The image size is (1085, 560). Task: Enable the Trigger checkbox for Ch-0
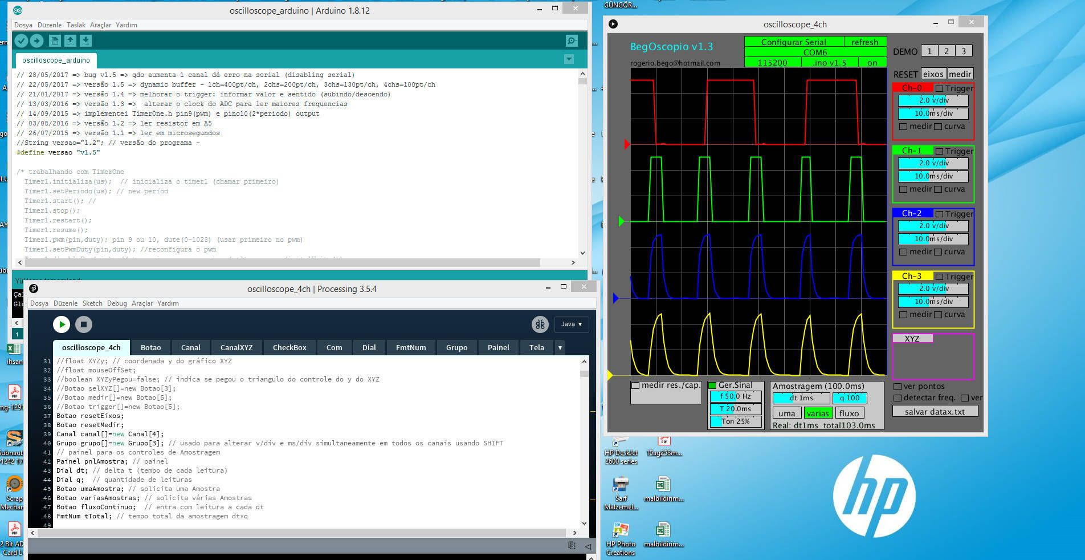(x=940, y=88)
